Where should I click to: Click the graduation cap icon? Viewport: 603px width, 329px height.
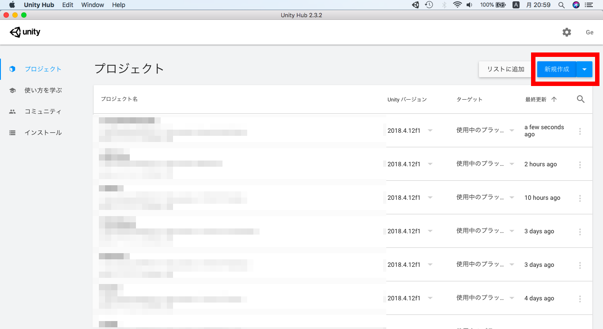[x=12, y=90]
